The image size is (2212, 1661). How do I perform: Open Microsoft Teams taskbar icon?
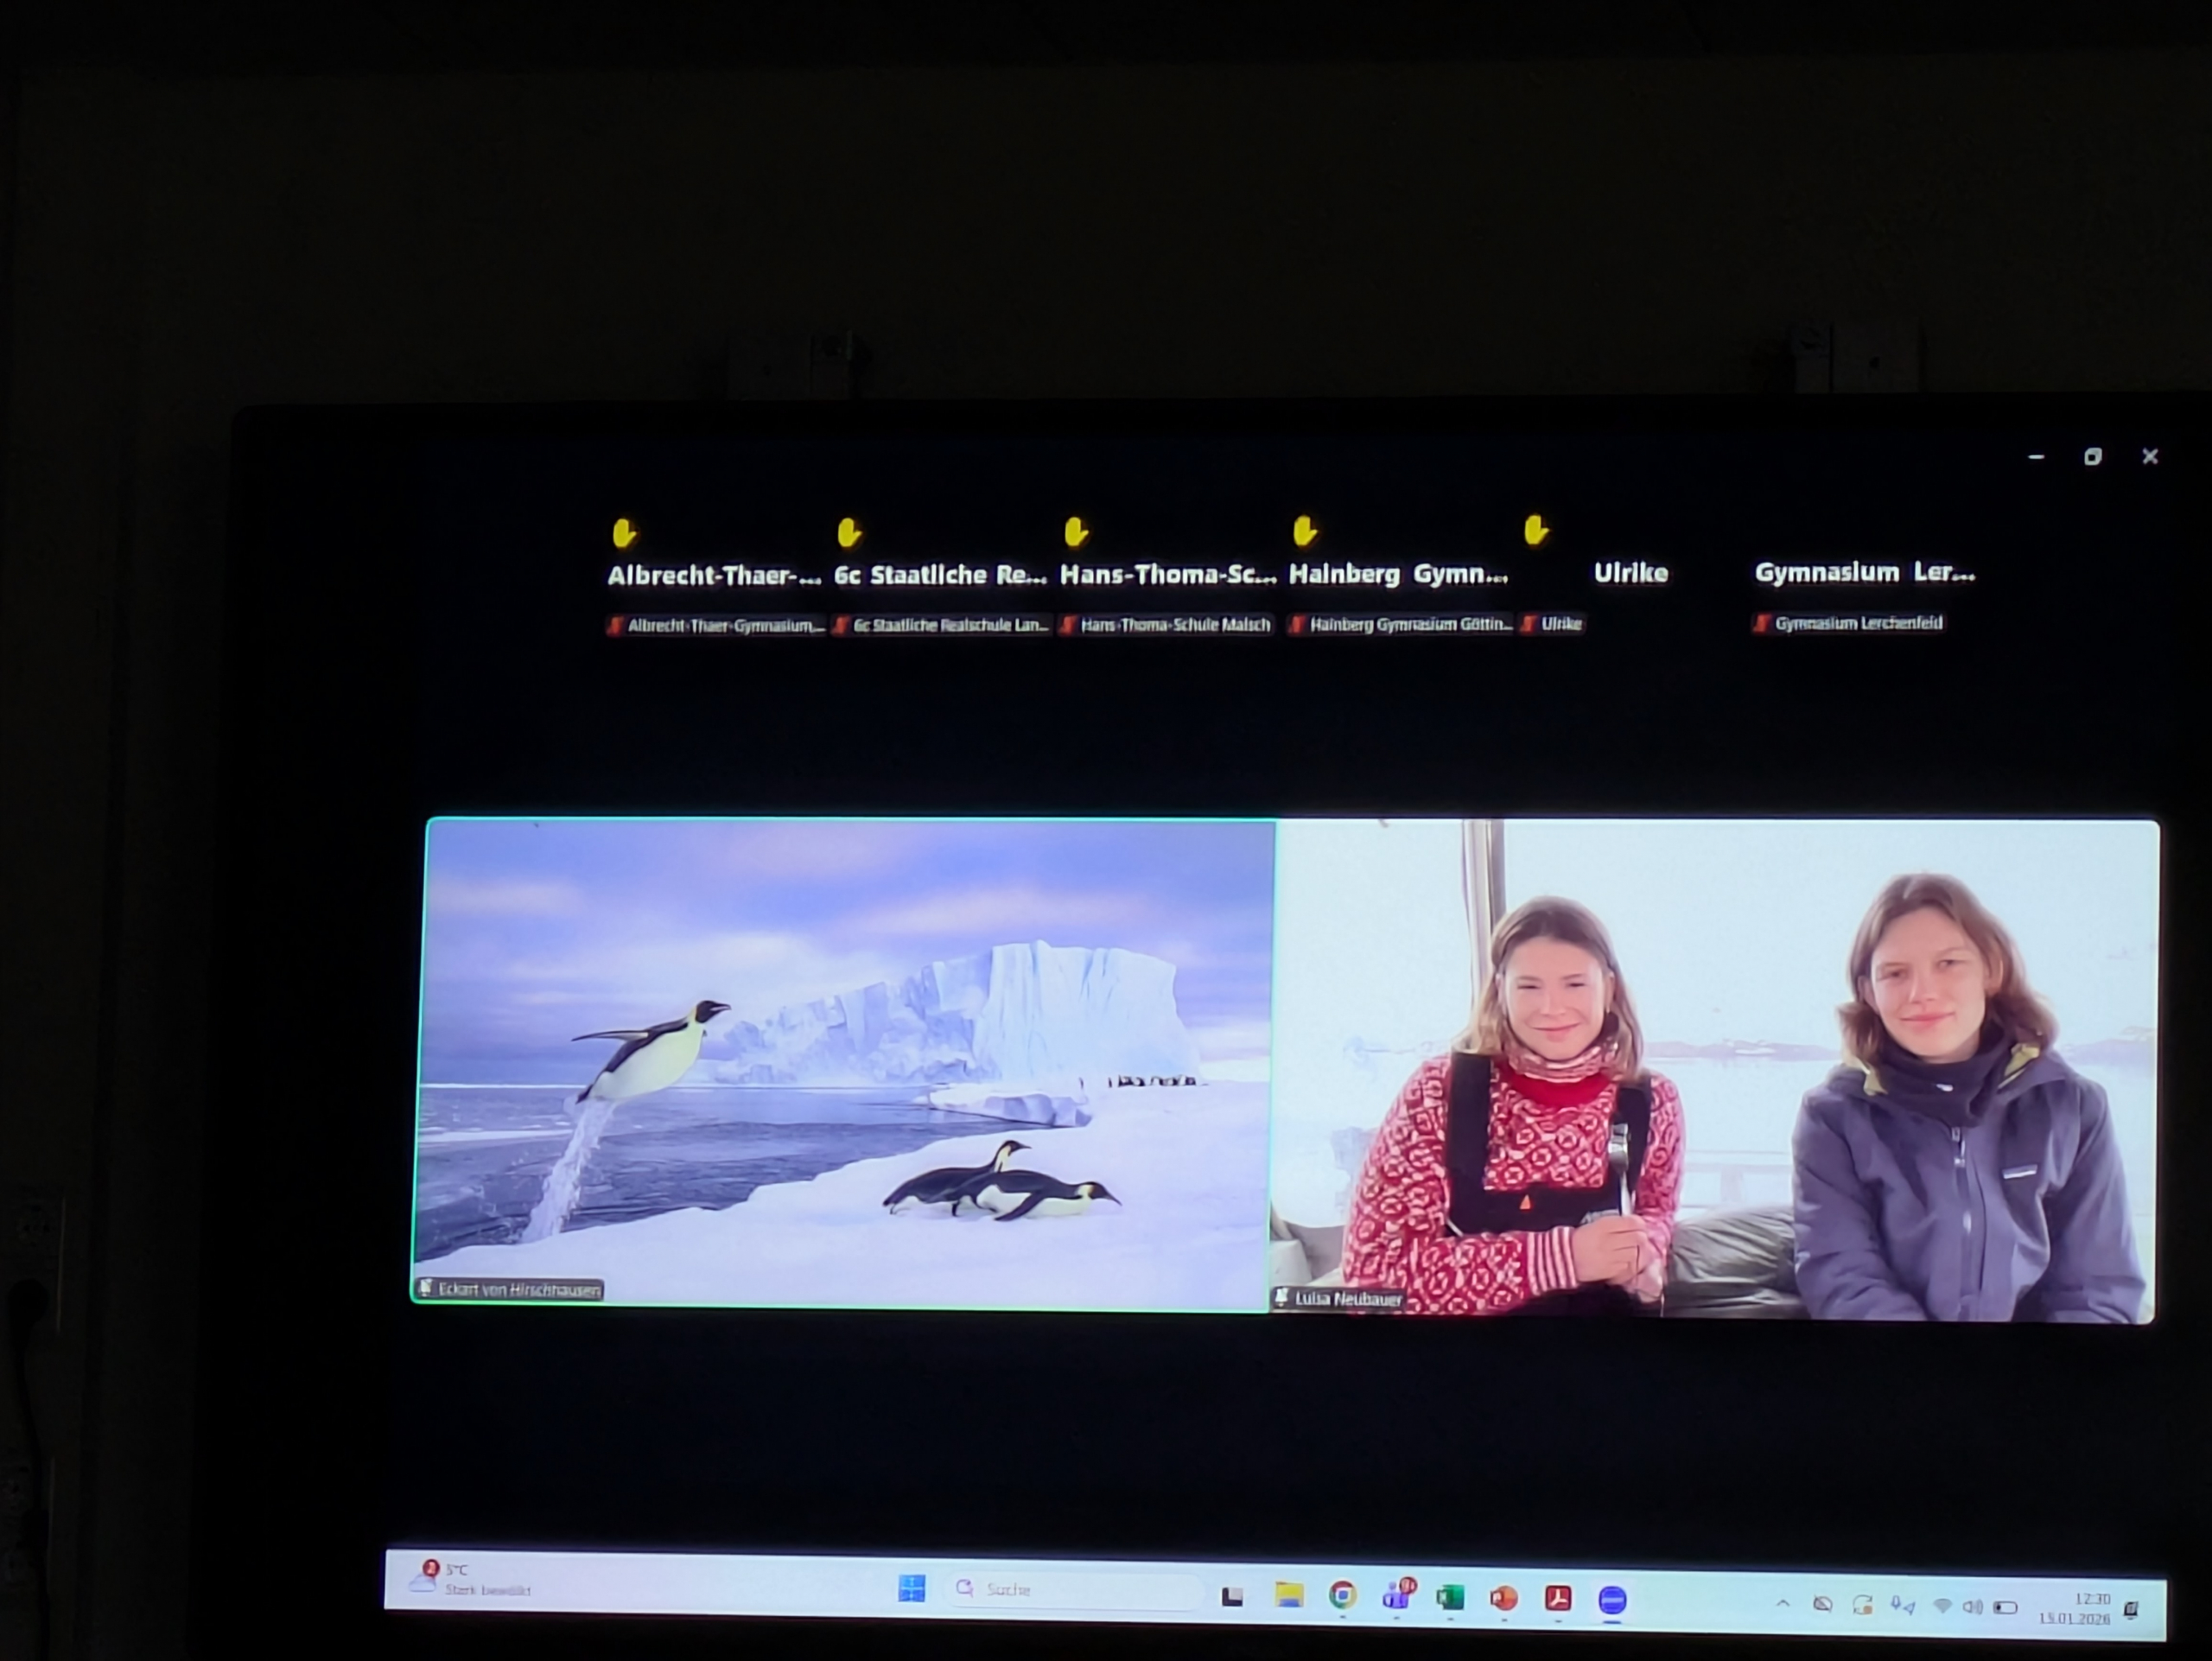1396,1597
